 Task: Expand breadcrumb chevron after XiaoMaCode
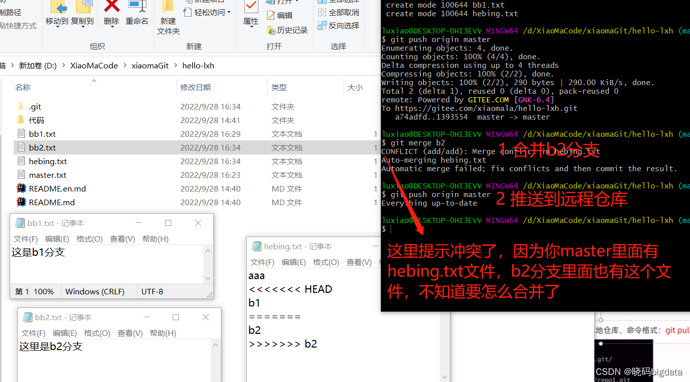[x=125, y=65]
